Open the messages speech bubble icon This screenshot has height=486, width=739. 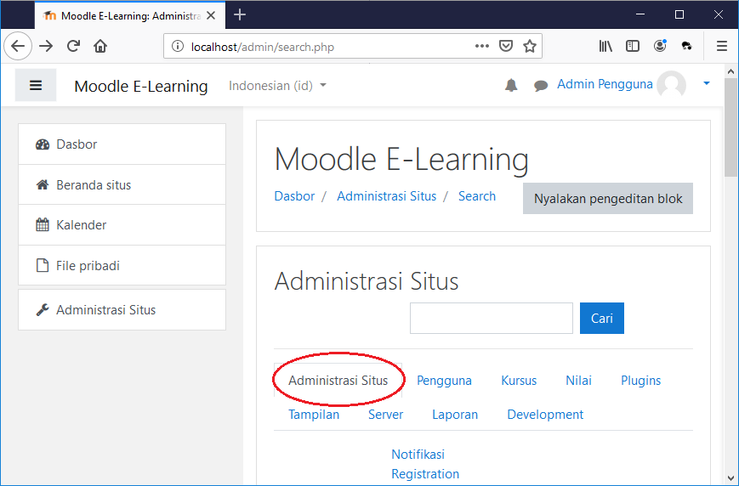point(541,85)
